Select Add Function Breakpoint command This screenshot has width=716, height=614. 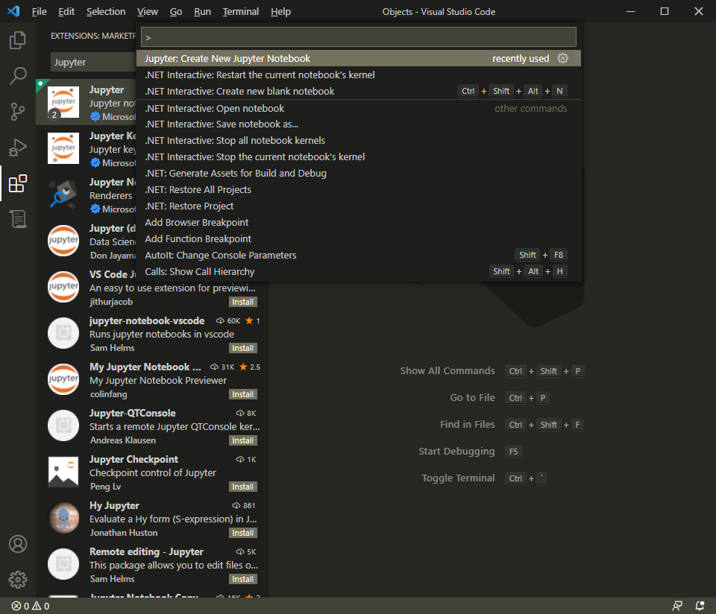coord(359,239)
